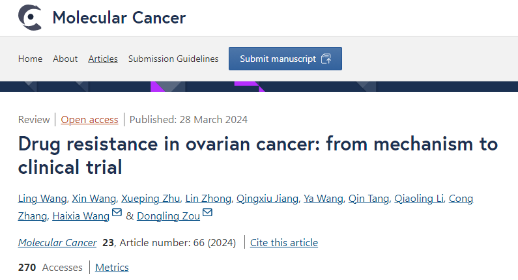518x280 pixels.
Task: Click the Submit manuscript button
Action: click(285, 59)
